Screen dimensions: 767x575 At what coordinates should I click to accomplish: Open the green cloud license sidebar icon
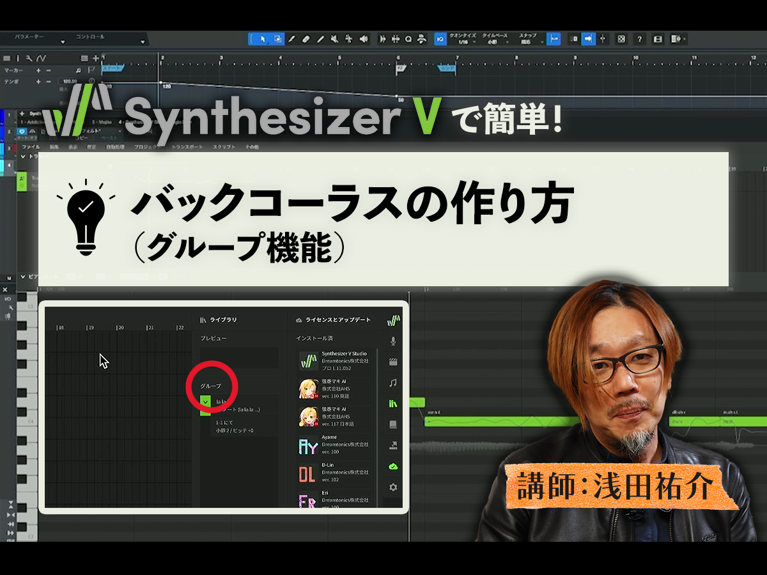[393, 466]
